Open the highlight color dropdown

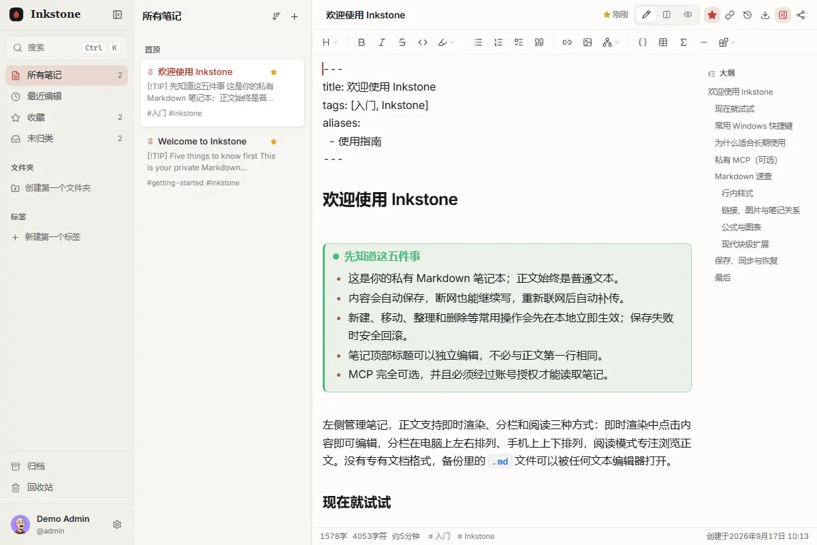tap(446, 42)
